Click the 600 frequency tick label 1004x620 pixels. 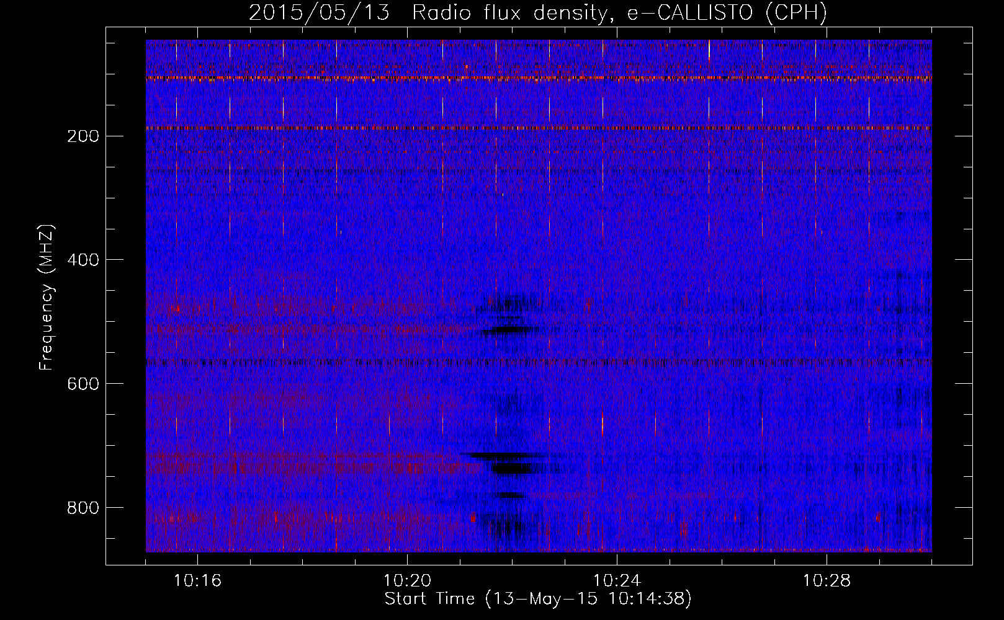pos(83,384)
